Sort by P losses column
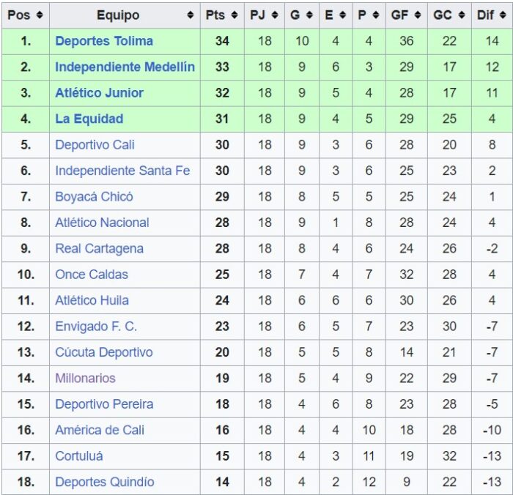 tap(376, 15)
